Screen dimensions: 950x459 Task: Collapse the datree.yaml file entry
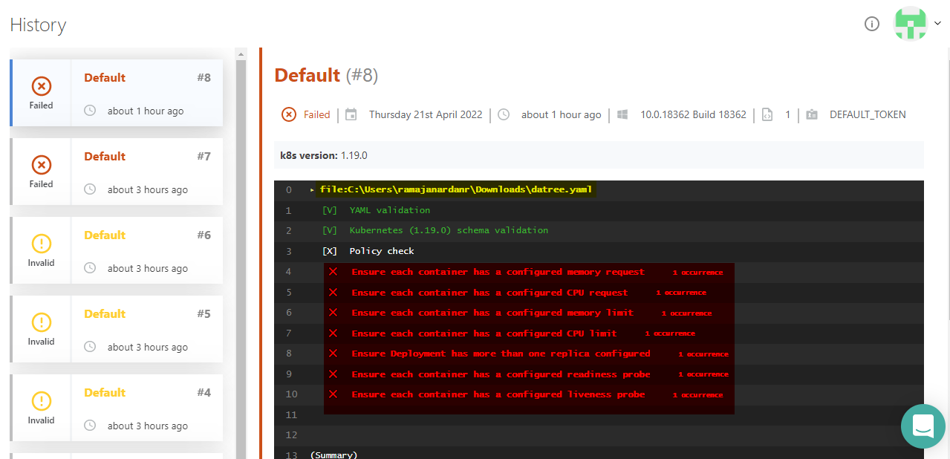point(312,190)
